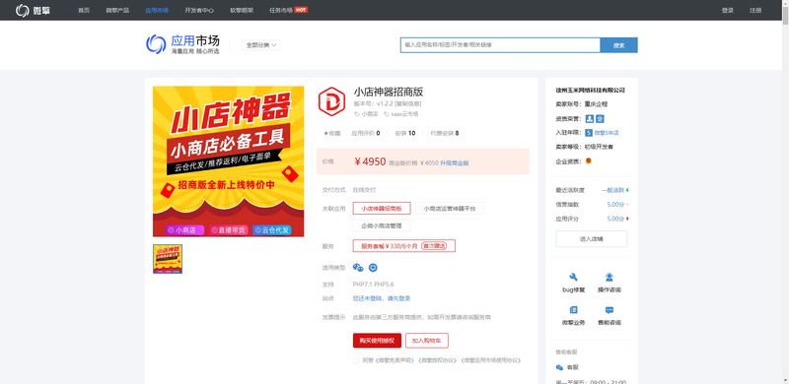Go to the 应用市场 nav tab
Screen dimensions: 789x384
pos(157,10)
